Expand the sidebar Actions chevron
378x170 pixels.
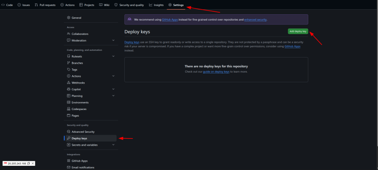(113, 76)
